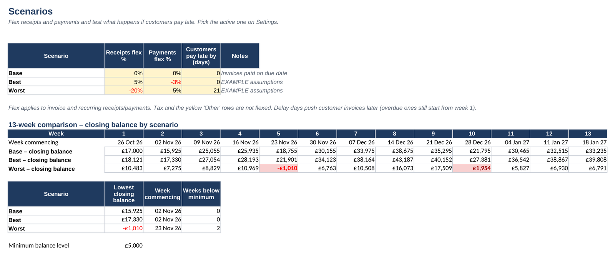Viewport: 615px width, 256px height.
Task: Click the Worst row EXAMPLE assumptions note
Action: [252, 90]
